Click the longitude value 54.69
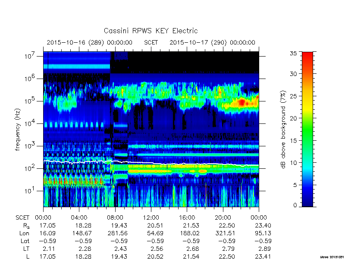345x259 pixels. click(155, 233)
